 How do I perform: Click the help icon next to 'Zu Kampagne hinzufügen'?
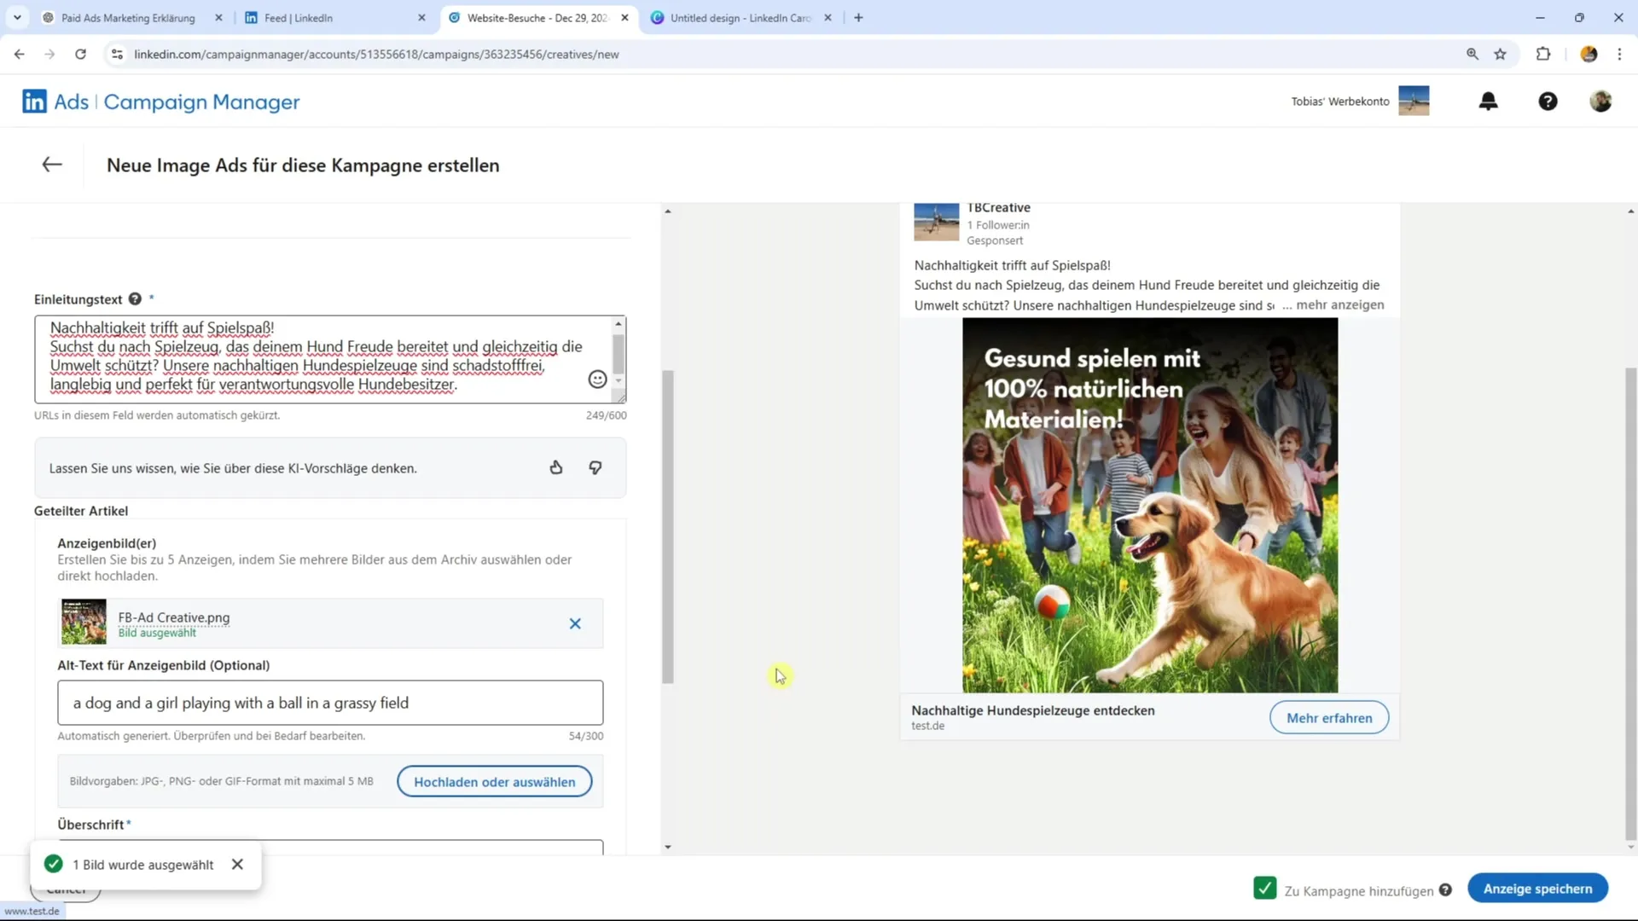1445,889
